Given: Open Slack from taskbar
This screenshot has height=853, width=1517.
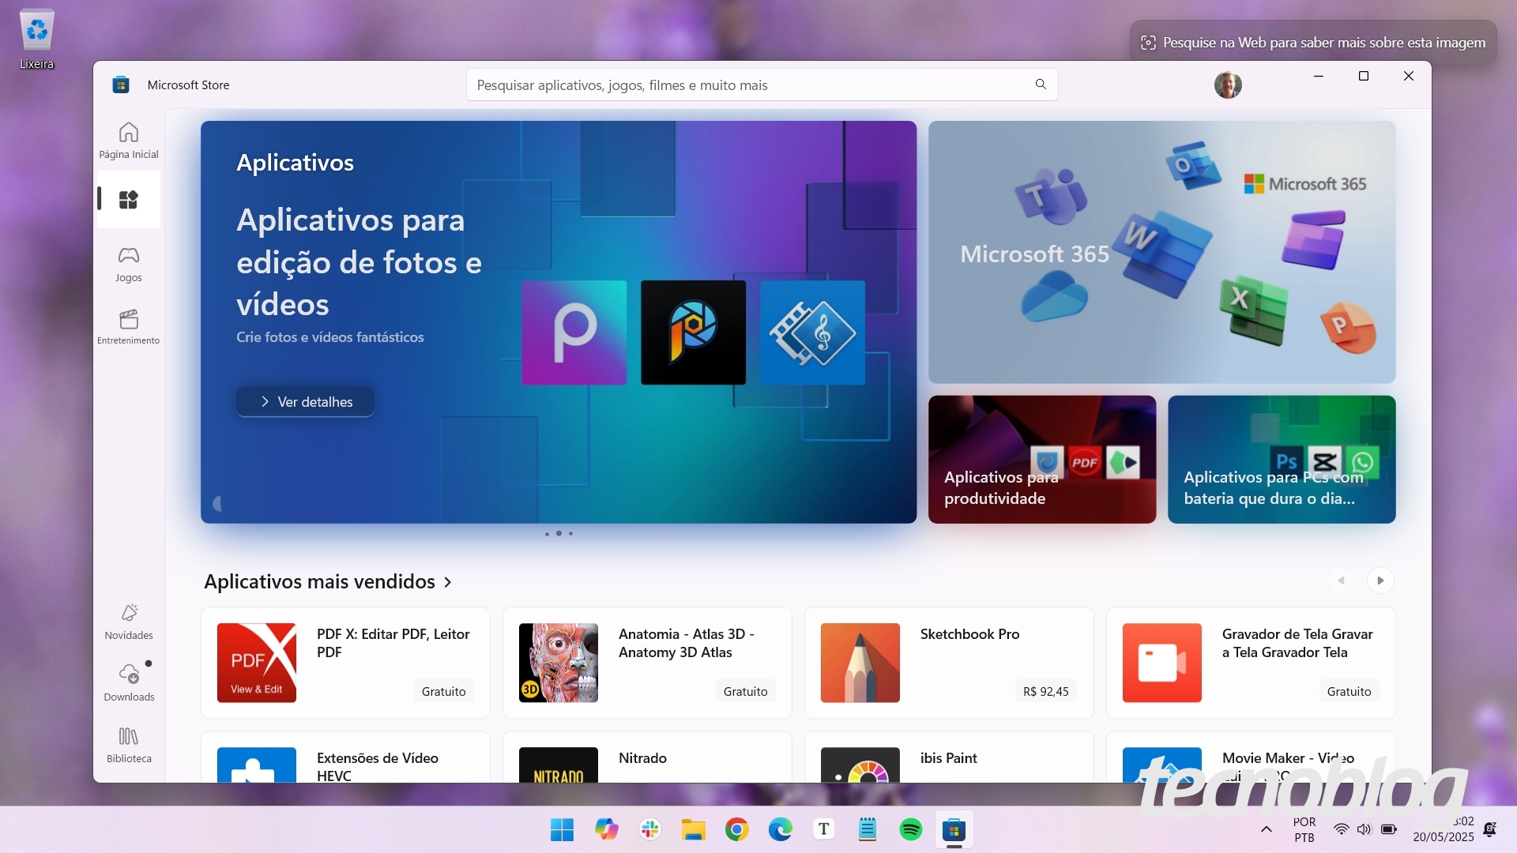Looking at the screenshot, I should [x=650, y=829].
